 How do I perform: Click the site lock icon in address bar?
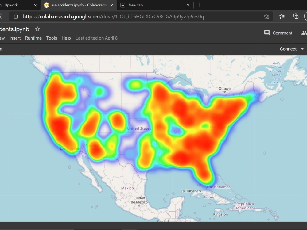pos(16,17)
